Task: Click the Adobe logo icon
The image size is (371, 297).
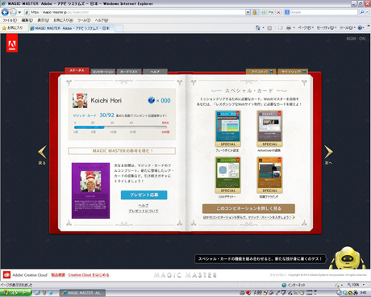Action: [x=12, y=43]
